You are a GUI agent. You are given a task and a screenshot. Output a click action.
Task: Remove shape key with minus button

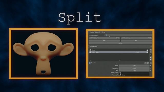click(x=151, y=52)
